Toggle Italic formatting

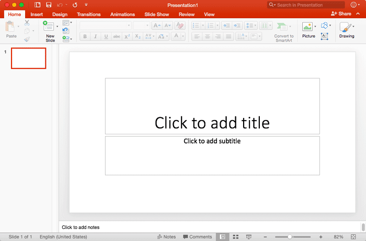tap(96, 37)
